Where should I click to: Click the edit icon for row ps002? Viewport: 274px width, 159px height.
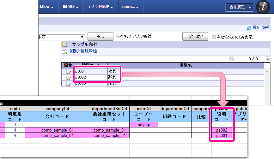pyautogui.click(x=68, y=77)
